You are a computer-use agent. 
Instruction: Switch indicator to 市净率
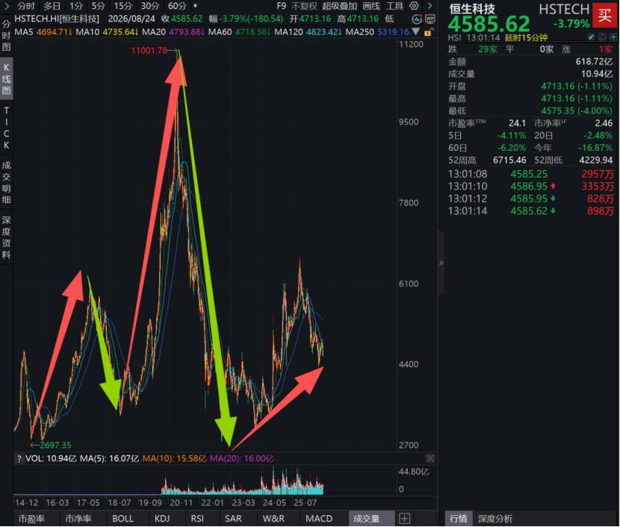[78, 518]
